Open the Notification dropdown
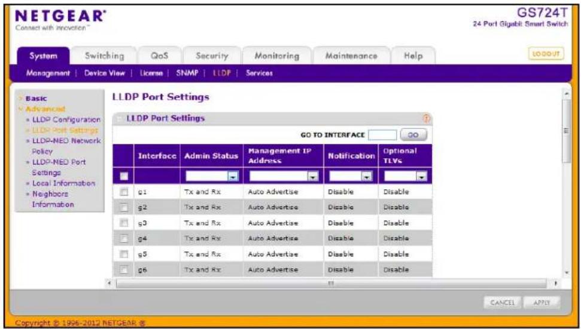581x329 pixels. click(351, 177)
